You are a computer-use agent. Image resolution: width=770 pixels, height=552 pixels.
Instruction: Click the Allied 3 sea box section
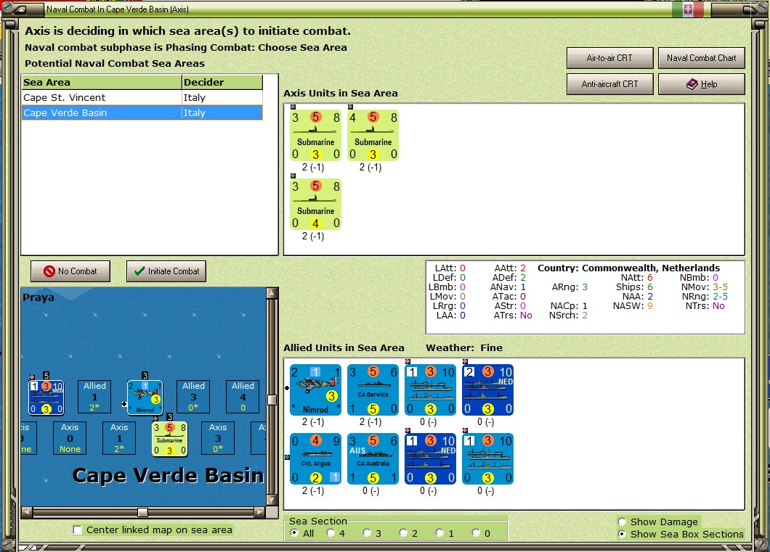pyautogui.click(x=193, y=397)
